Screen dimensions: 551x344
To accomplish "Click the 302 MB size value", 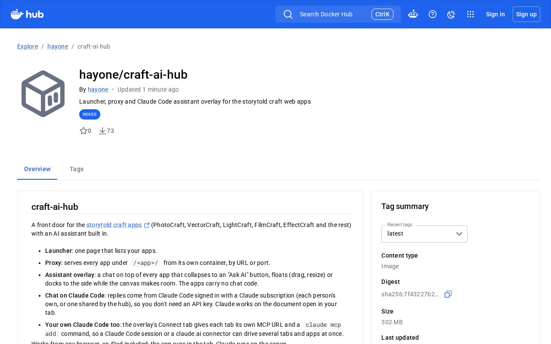I will click(x=392, y=322).
